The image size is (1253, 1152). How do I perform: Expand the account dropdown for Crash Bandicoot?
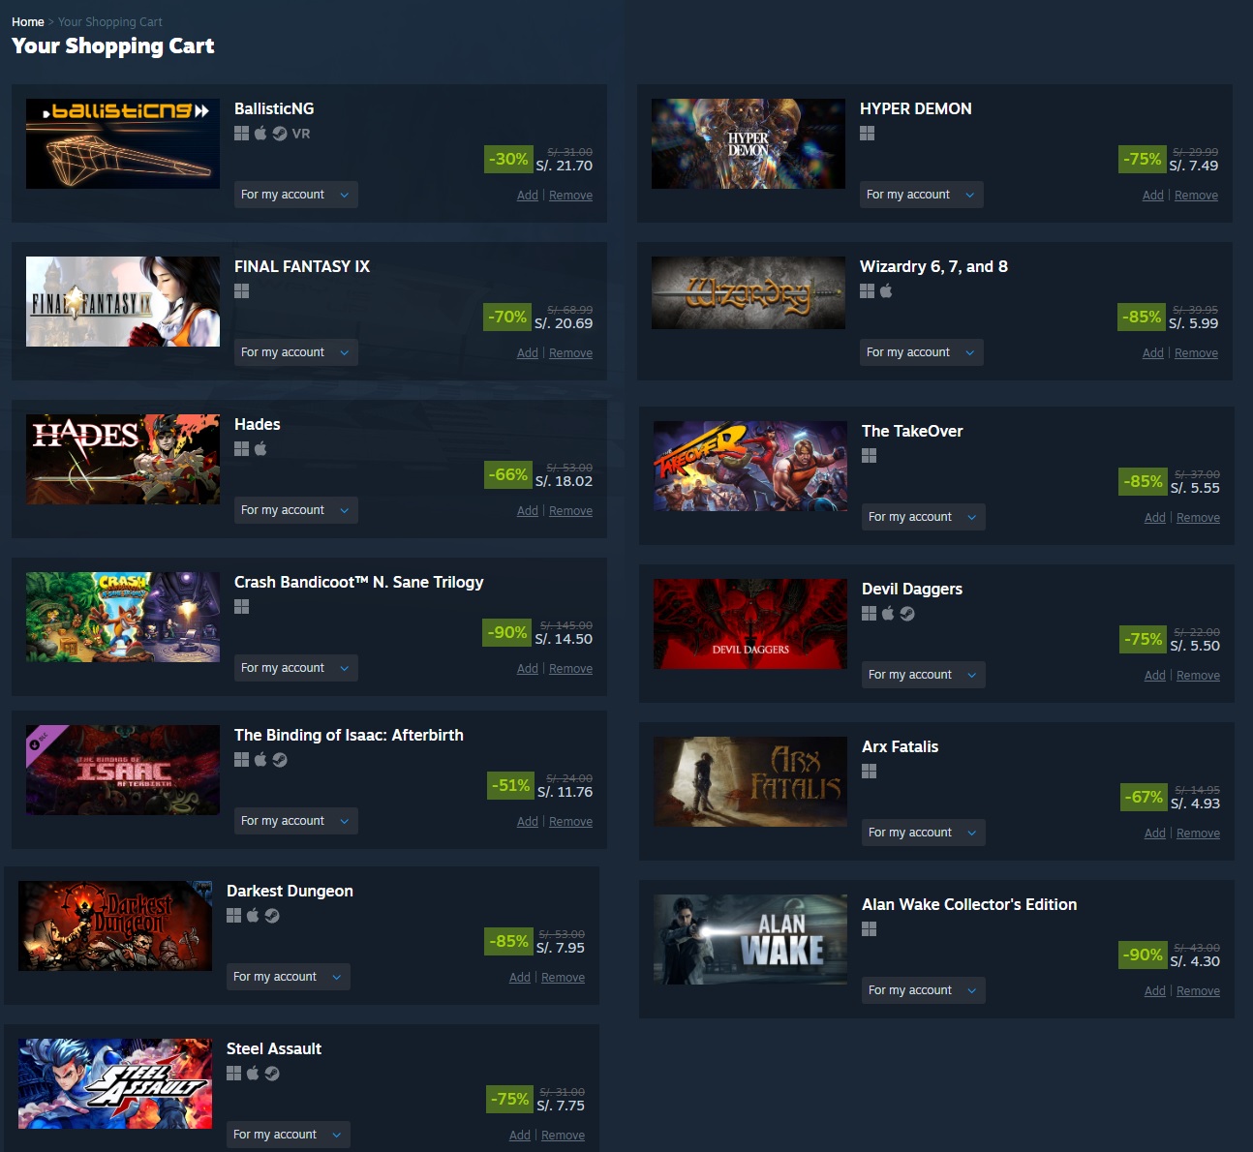click(295, 668)
